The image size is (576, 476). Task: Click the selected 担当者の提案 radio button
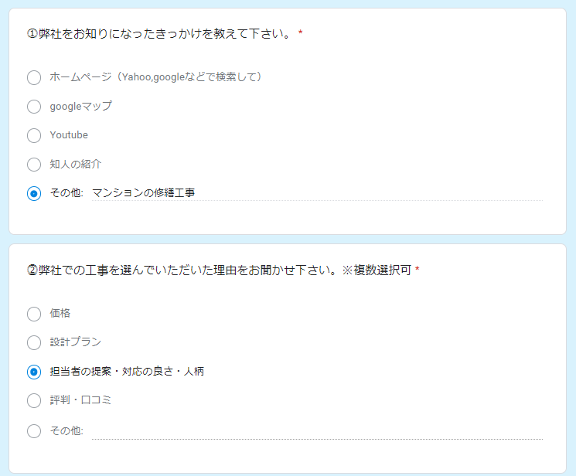click(34, 372)
